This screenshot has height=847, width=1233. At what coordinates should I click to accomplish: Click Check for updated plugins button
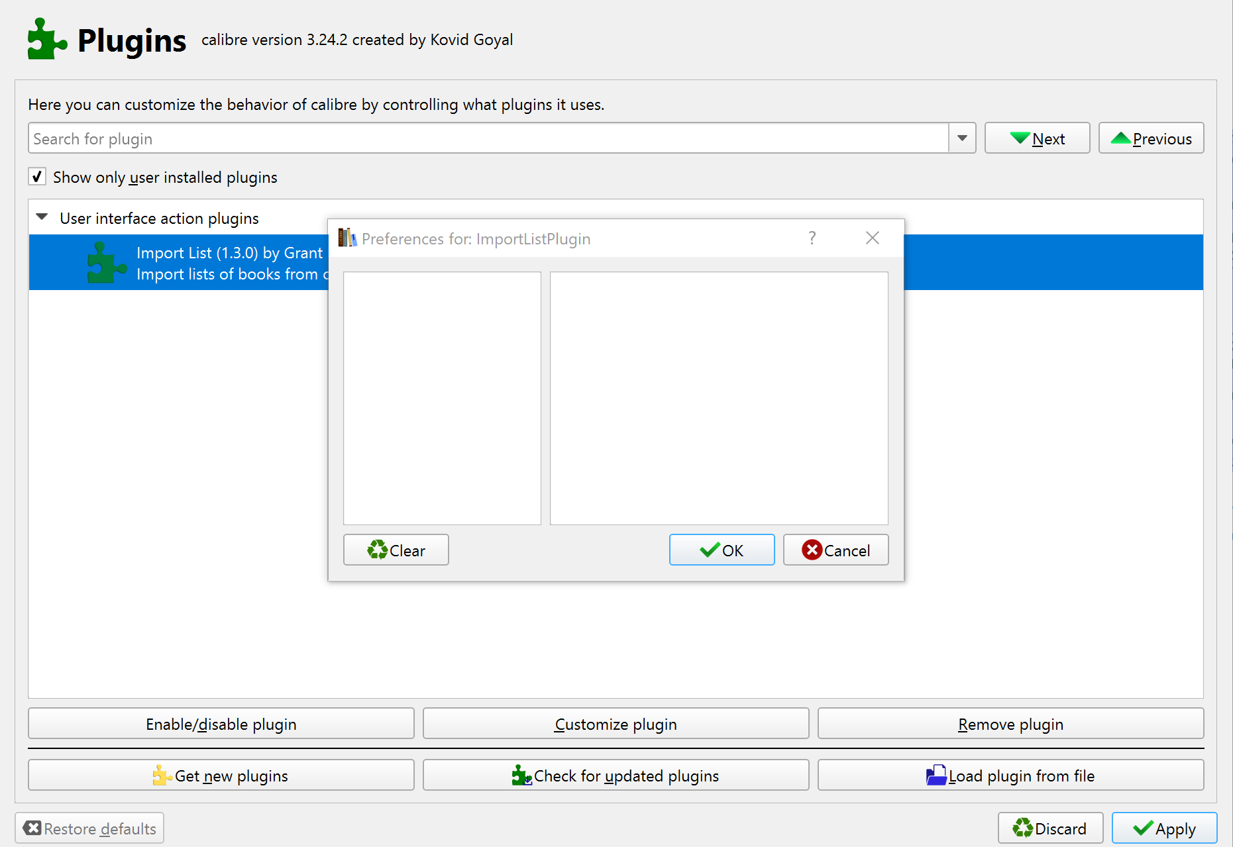pyautogui.click(x=616, y=775)
